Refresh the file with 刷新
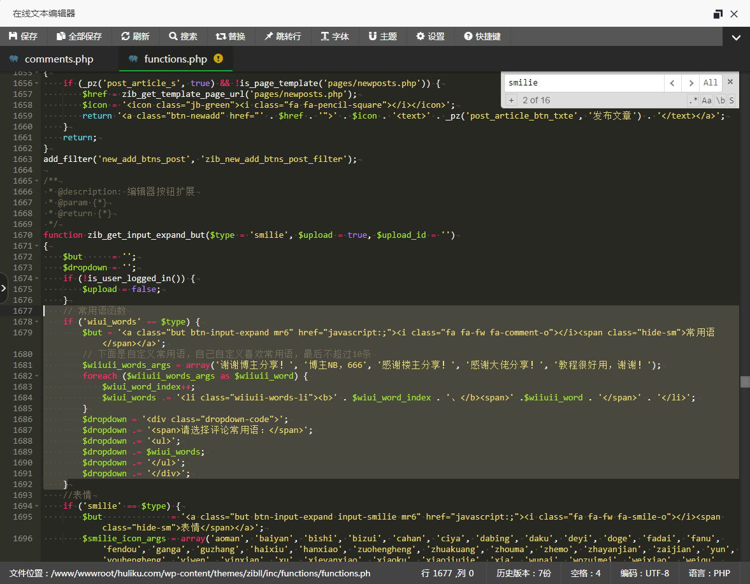Viewport: 750px width, 584px height. pos(135,36)
